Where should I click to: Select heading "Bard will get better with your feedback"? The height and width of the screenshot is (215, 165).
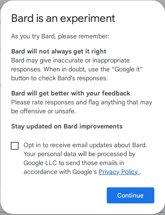pos(71,93)
